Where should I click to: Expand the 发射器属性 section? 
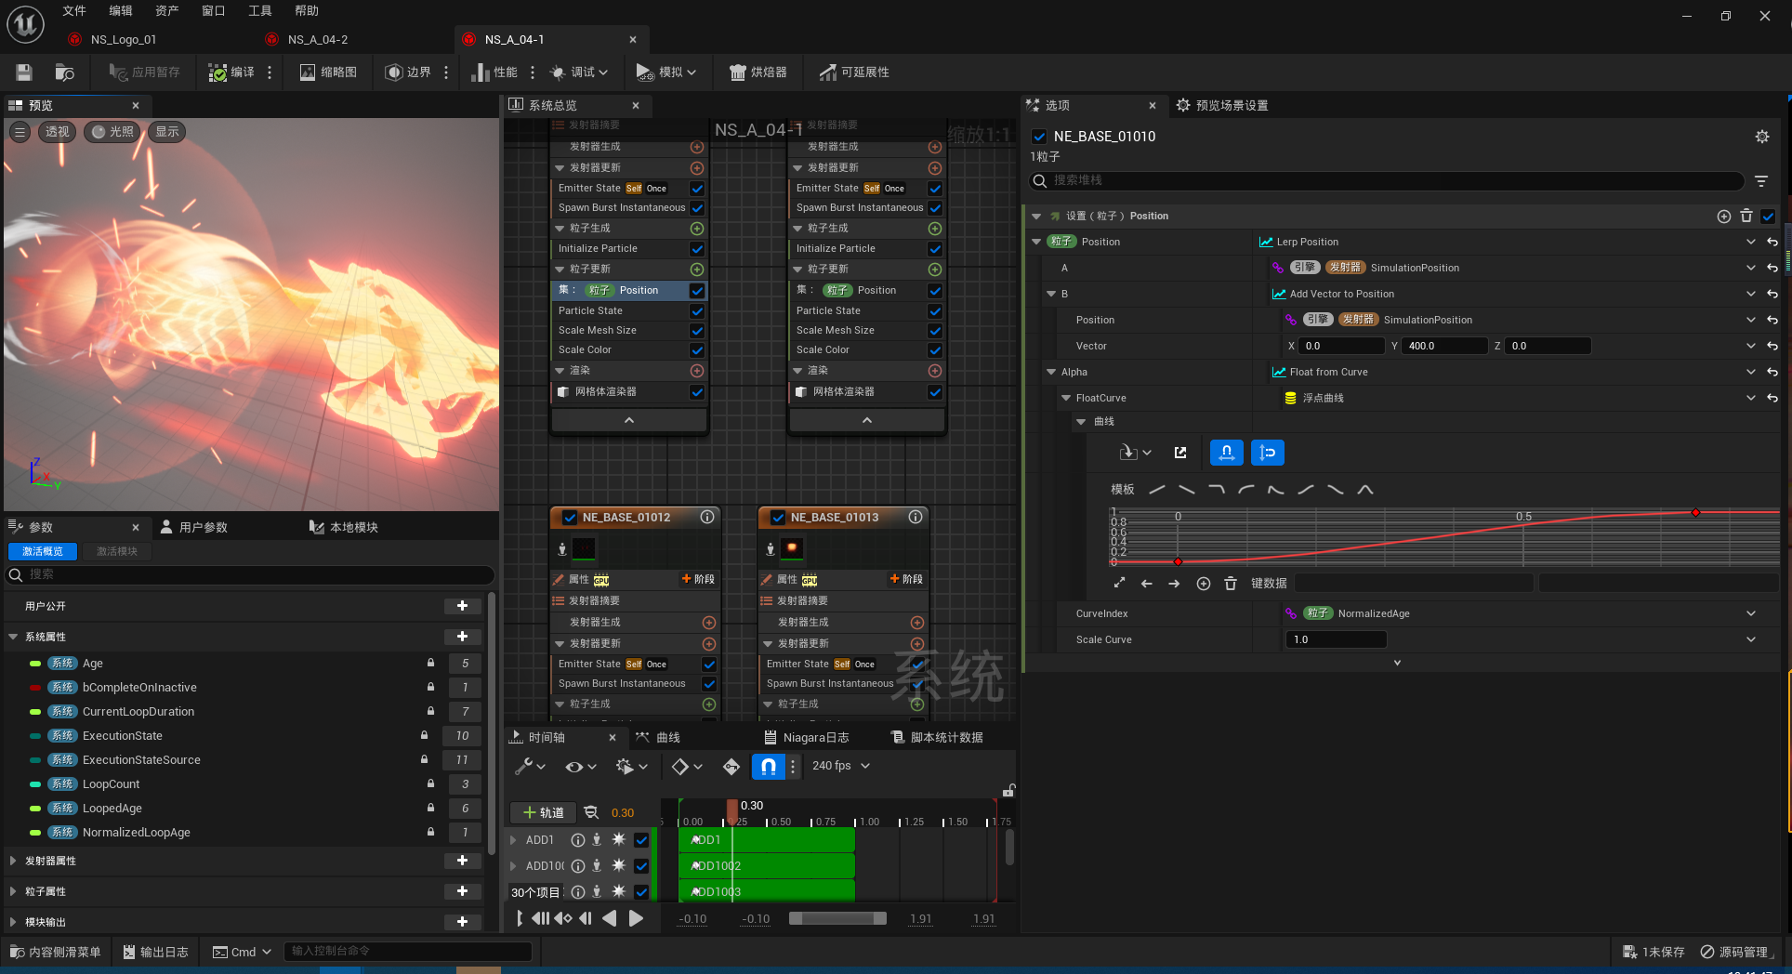pos(13,861)
